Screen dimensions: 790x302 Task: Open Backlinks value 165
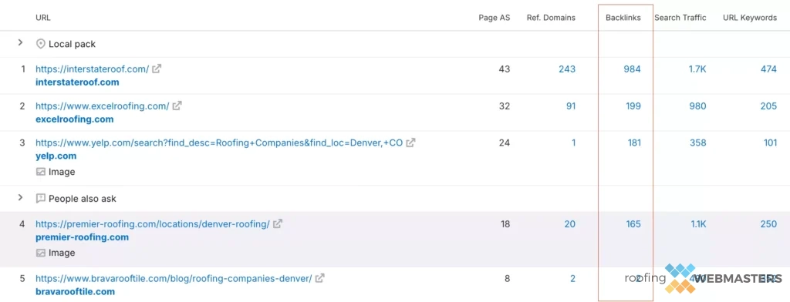click(x=633, y=224)
